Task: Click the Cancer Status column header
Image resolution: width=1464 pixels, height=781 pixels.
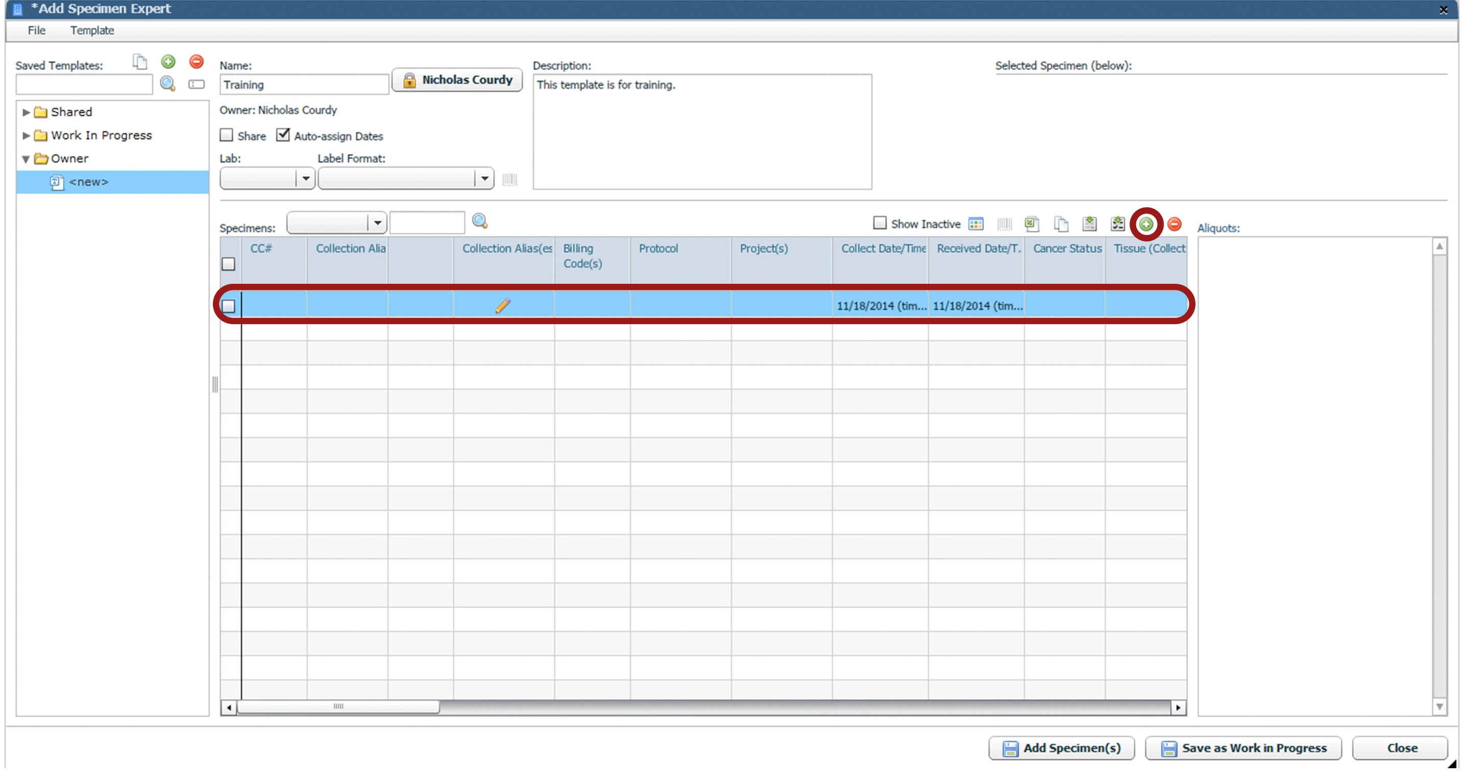Action: (1065, 260)
